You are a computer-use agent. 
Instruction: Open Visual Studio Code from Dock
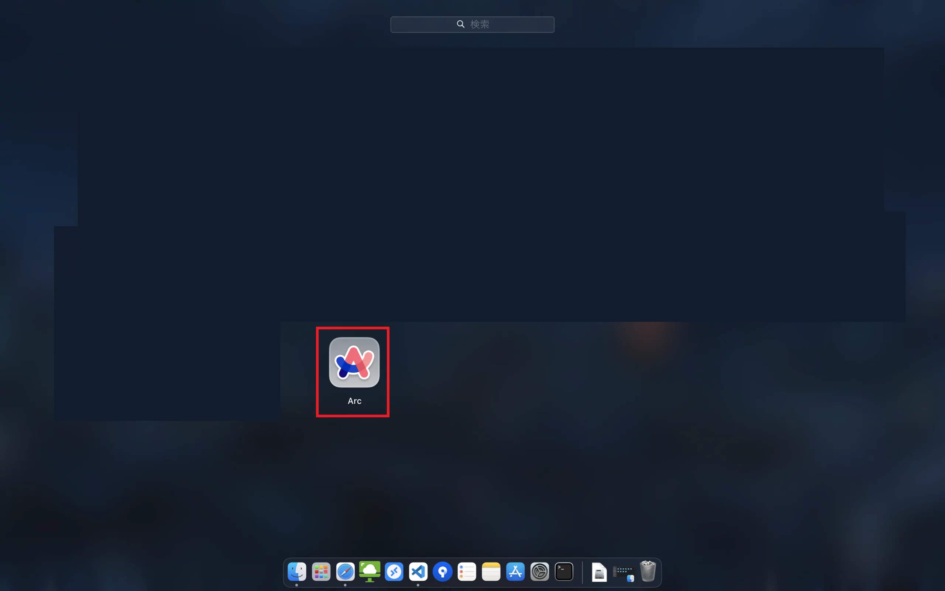tap(418, 571)
